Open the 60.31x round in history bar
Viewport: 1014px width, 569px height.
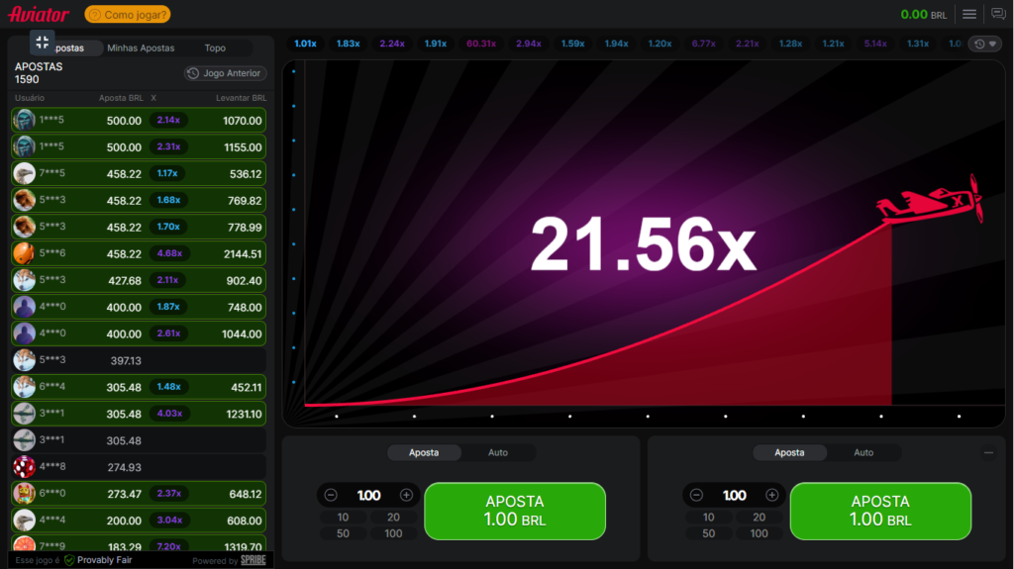(x=480, y=44)
